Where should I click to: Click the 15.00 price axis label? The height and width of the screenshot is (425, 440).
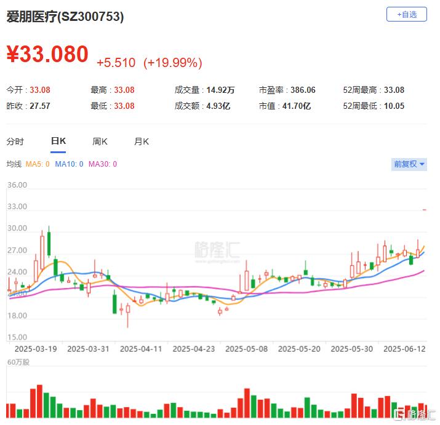(17, 337)
